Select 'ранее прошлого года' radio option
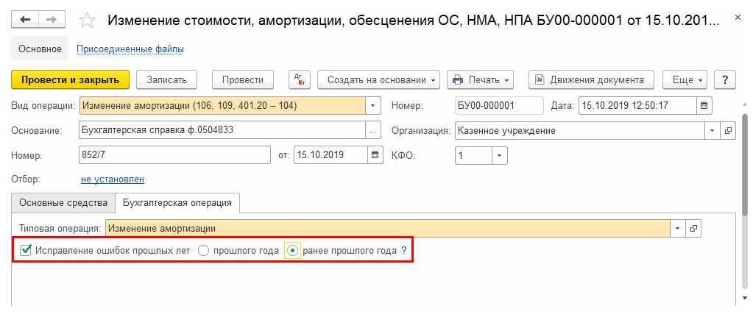This screenshot has width=753, height=317. click(293, 250)
